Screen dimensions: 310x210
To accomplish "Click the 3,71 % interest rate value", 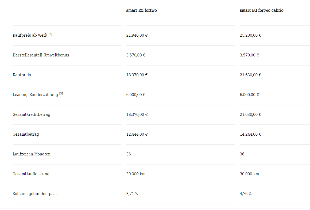I will coord(132,194).
